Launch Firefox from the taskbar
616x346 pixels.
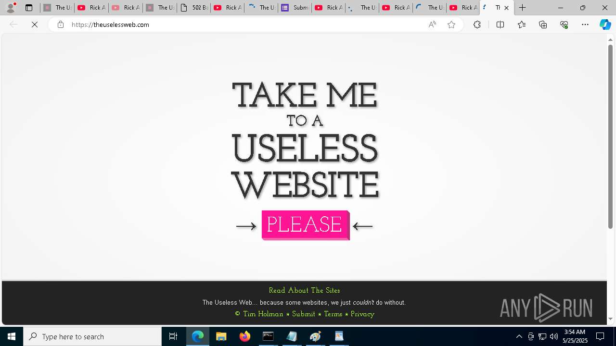245,336
